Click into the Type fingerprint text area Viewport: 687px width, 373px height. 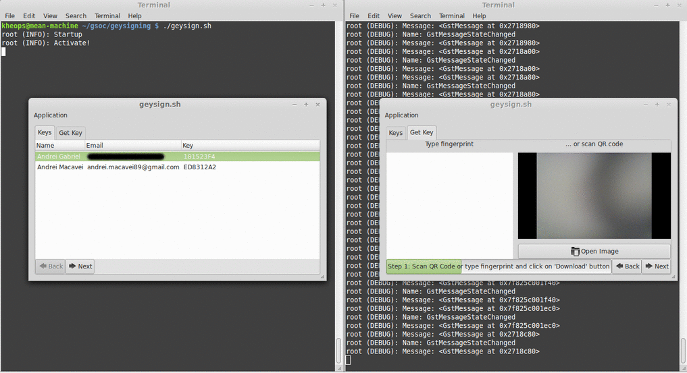[449, 205]
